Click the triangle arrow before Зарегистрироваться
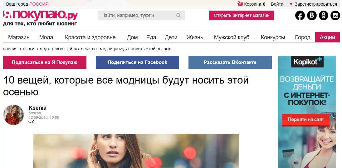This screenshot has height=168, width=342. (291, 4)
